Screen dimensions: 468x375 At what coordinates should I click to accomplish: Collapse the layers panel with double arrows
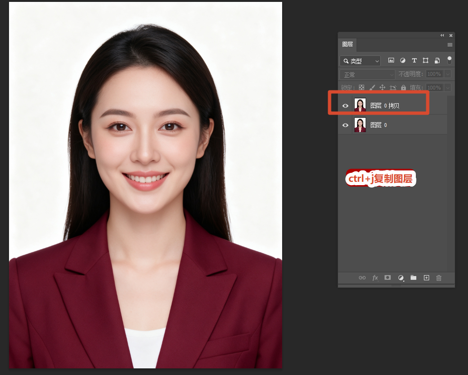click(442, 35)
